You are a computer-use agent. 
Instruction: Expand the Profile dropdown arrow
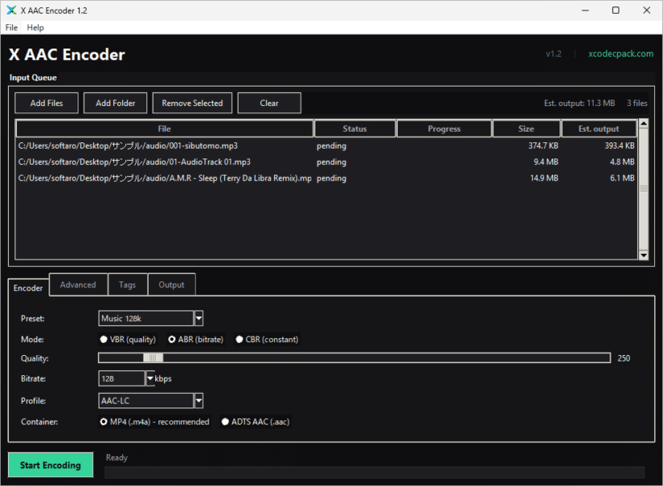199,400
